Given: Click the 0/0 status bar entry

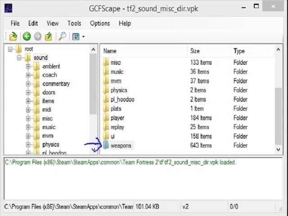Looking at the screenshot, I should (x=234, y=207).
